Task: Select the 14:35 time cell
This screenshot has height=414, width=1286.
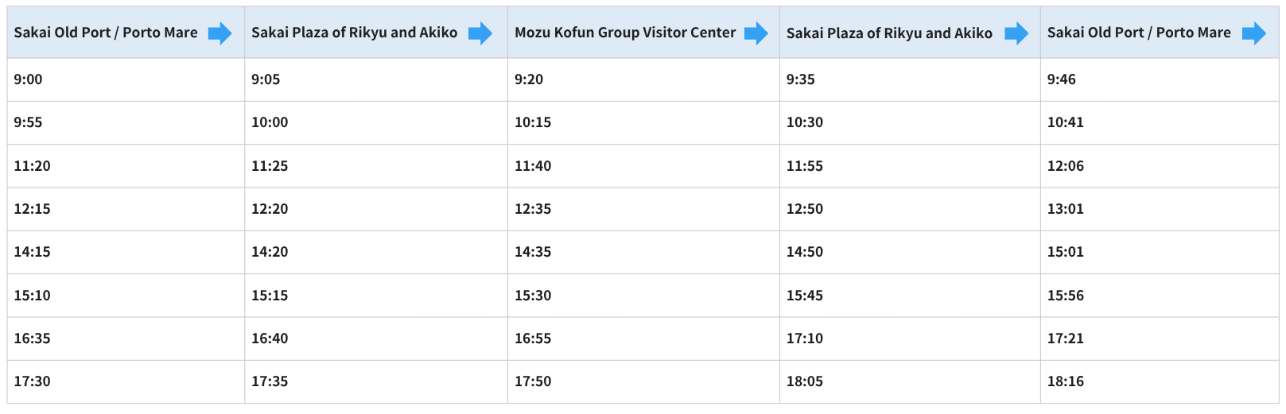Action: tap(643, 252)
